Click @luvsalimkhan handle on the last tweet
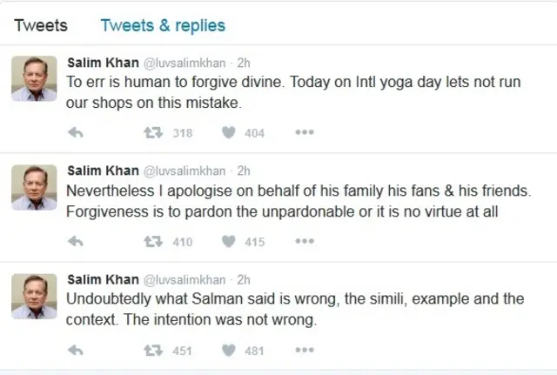 (x=184, y=280)
